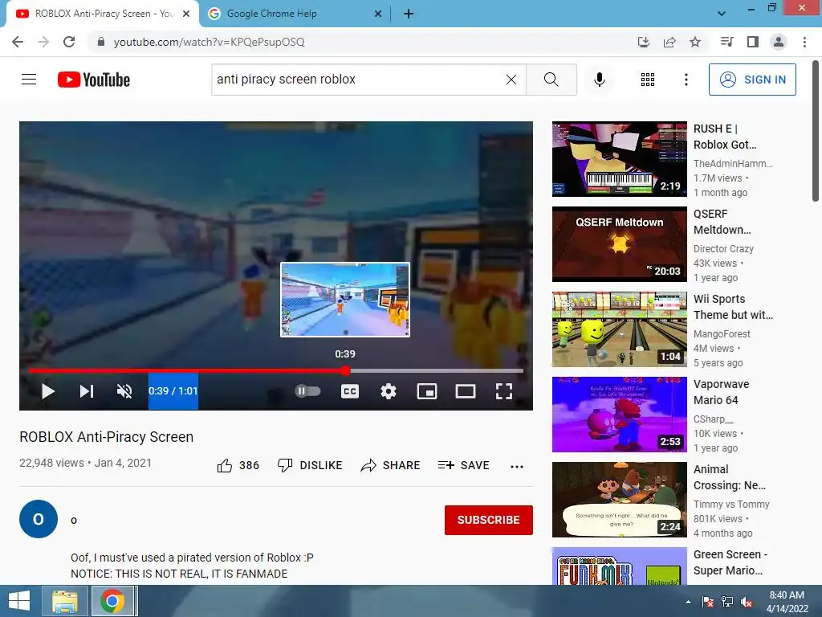This screenshot has height=617, width=822.
Task: Go to YouTube home via logo
Action: pos(94,80)
